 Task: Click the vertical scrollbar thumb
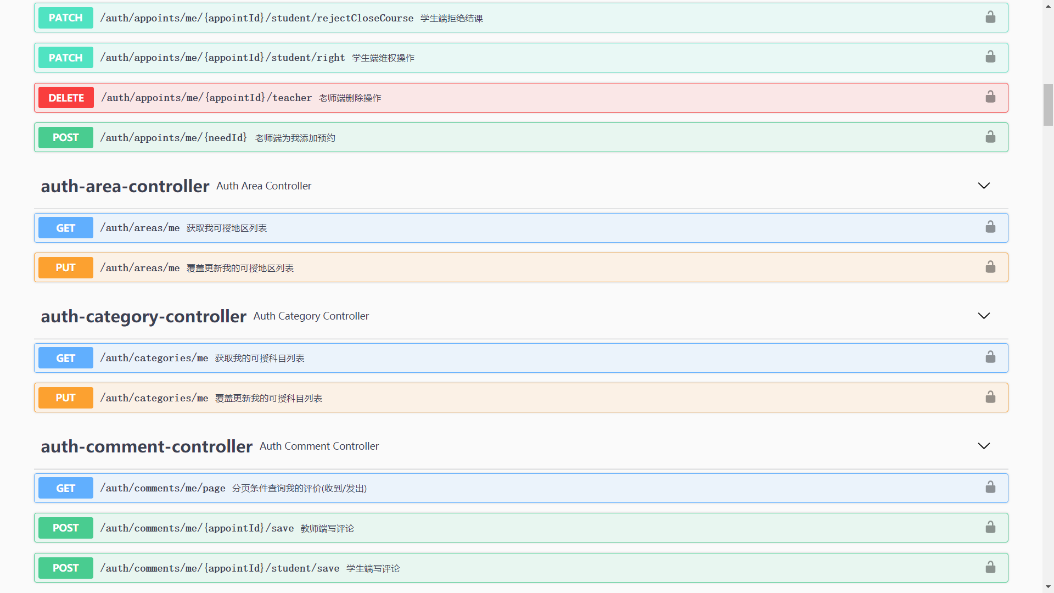click(1048, 104)
